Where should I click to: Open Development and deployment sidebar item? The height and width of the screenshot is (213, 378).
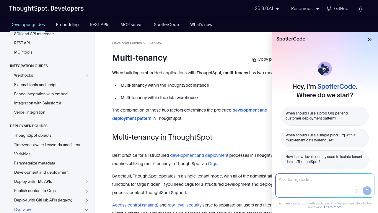tap(41, 172)
